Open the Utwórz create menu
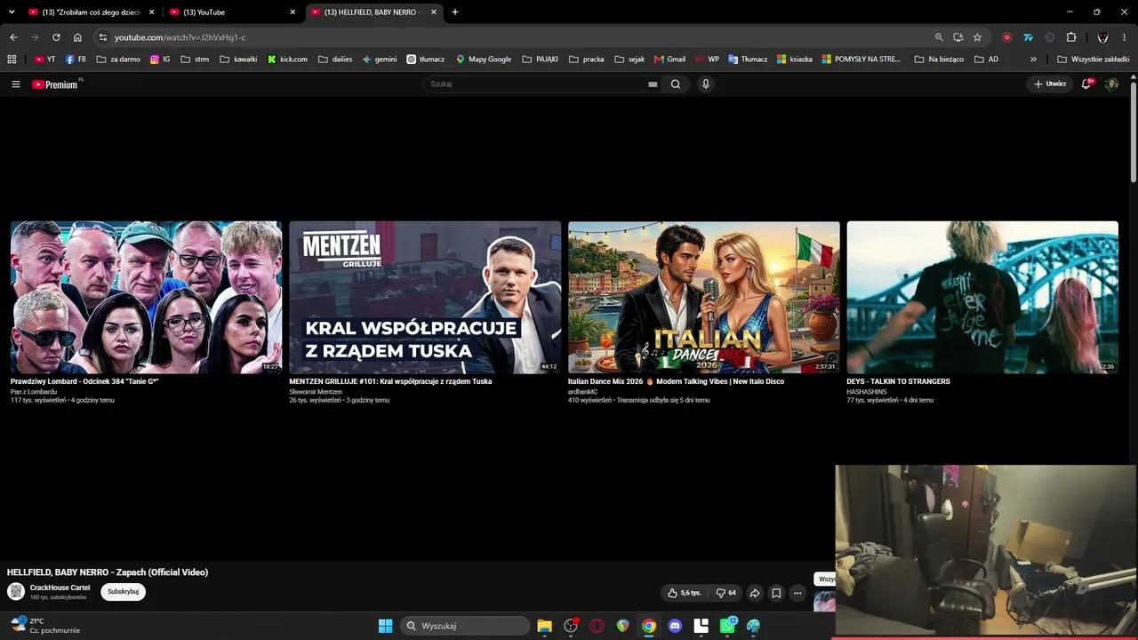The height and width of the screenshot is (640, 1138). (1050, 84)
